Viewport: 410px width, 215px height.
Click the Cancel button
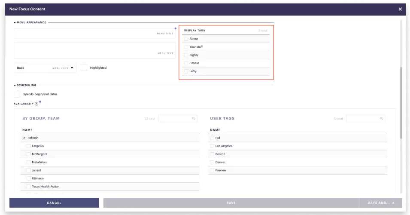54,203
